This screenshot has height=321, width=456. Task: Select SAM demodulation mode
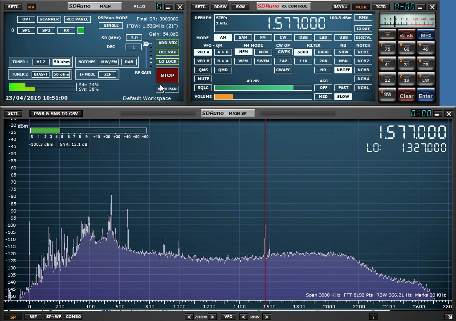point(243,37)
